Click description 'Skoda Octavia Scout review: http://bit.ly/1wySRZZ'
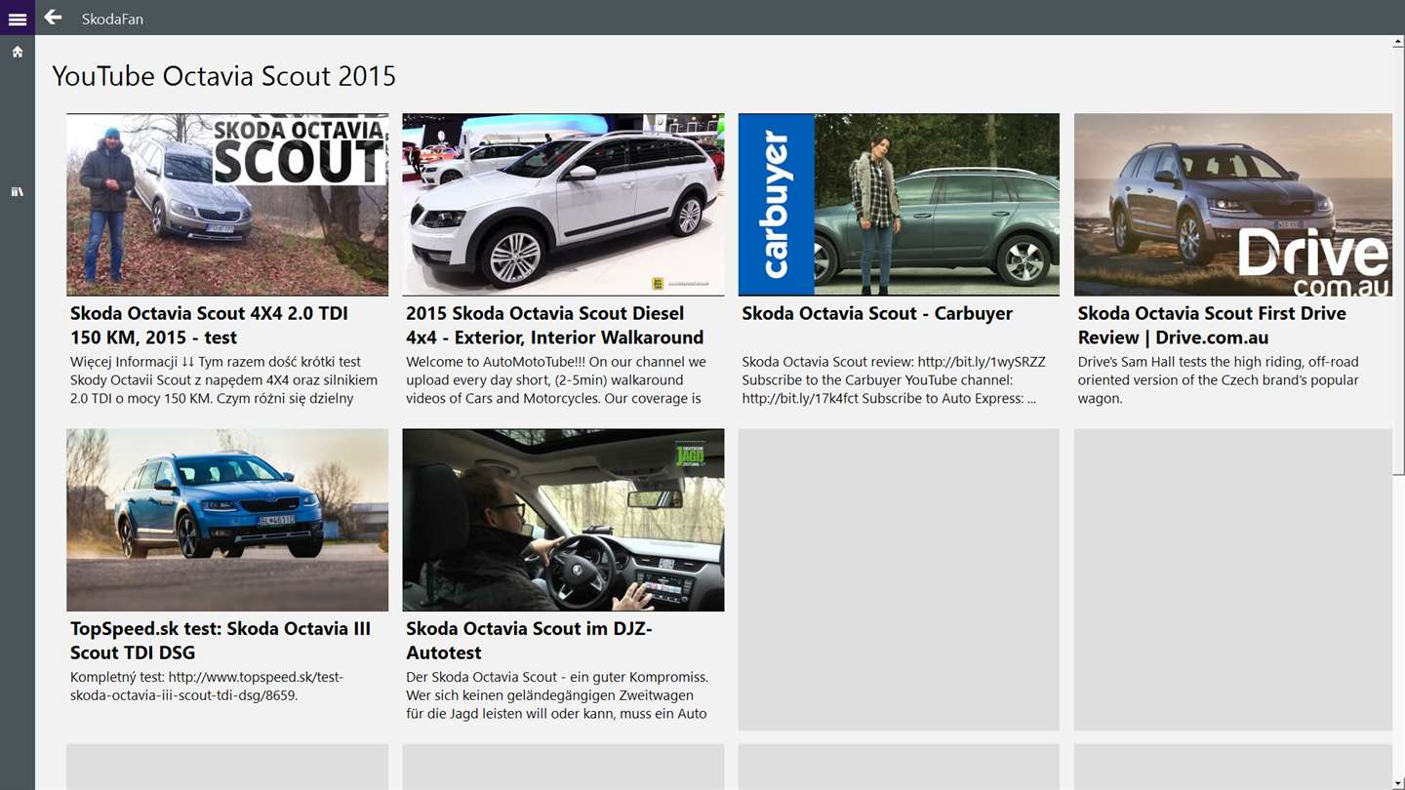 tap(893, 379)
